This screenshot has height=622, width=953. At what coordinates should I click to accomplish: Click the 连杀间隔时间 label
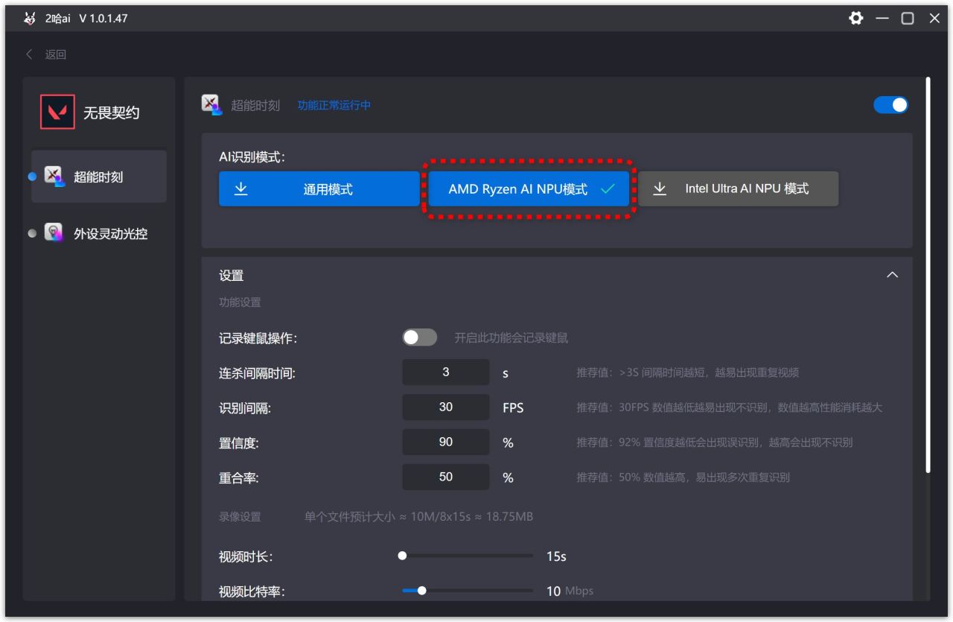258,373
